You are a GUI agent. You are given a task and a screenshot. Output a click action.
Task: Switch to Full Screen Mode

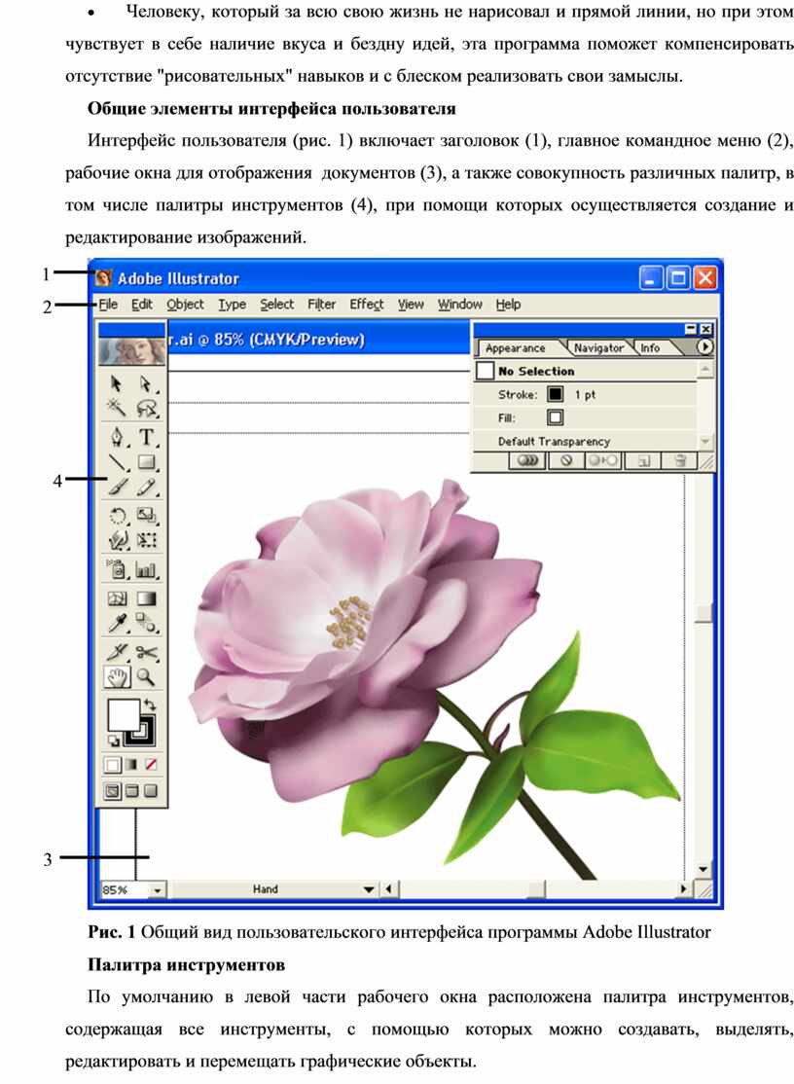(x=150, y=791)
